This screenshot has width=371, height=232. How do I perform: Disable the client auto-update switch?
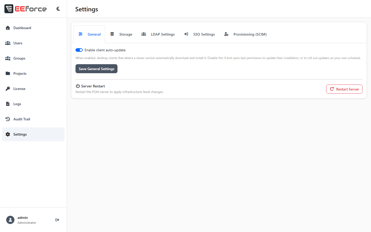(79, 50)
